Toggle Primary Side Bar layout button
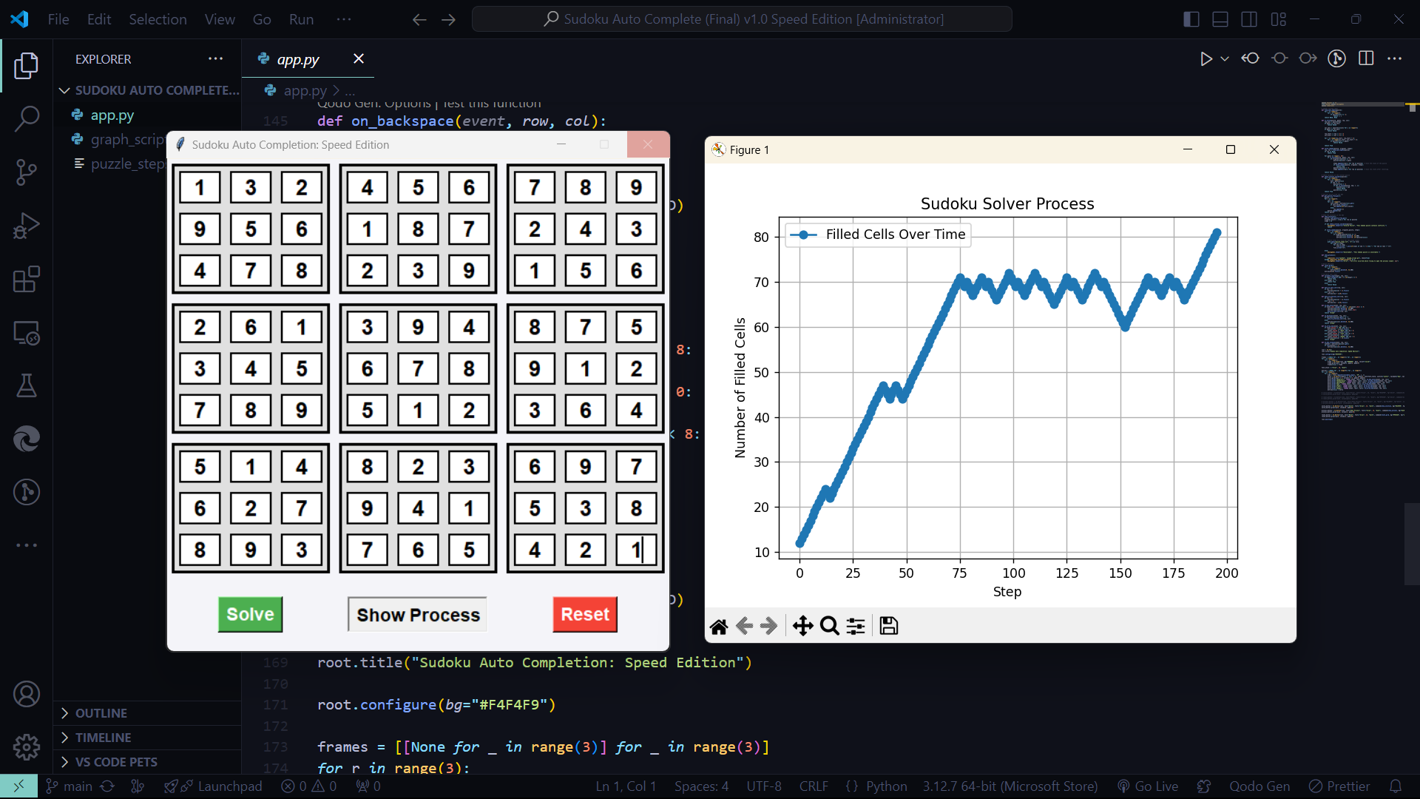The image size is (1420, 799). (x=1191, y=19)
